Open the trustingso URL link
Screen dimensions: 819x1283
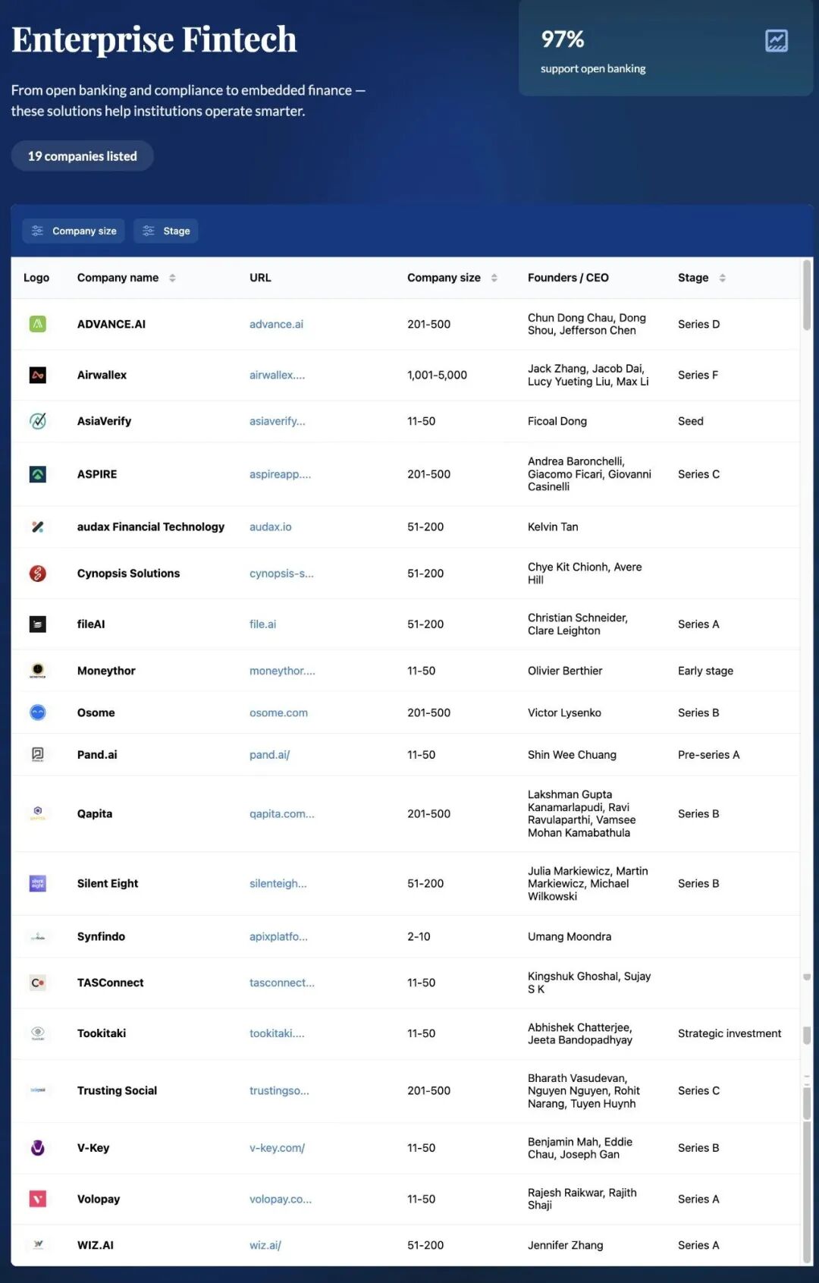pos(279,1090)
